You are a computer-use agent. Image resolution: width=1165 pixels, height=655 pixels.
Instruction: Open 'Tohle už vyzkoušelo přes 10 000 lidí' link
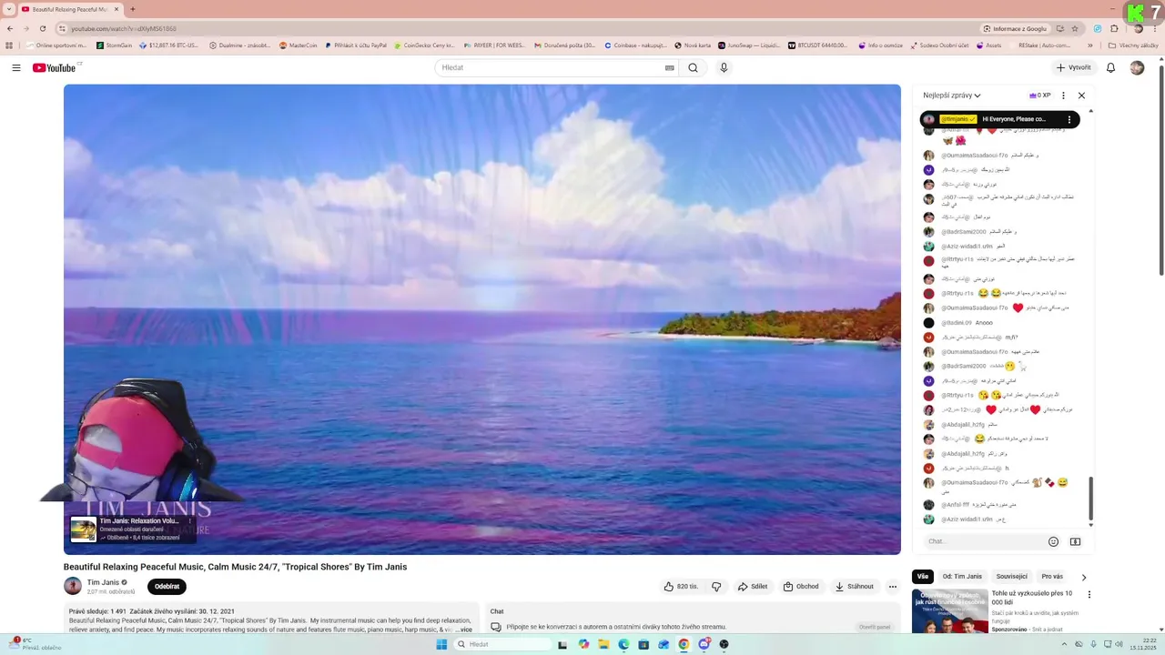1032,598
